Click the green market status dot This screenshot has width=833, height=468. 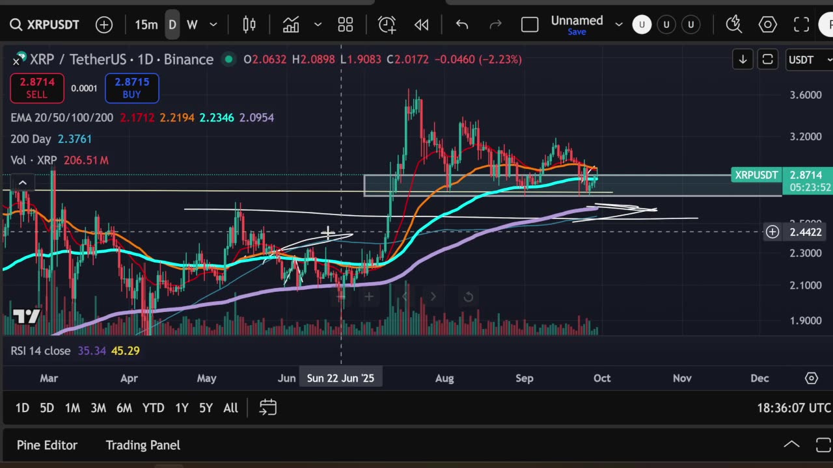[x=228, y=59]
